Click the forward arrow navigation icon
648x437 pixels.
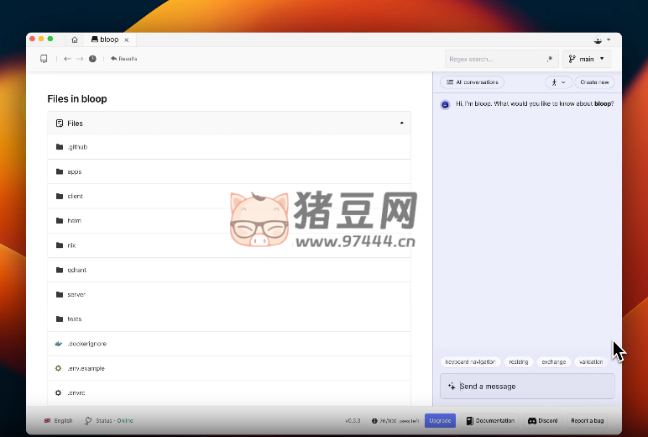(80, 59)
